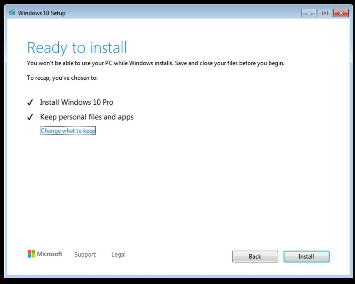The height and width of the screenshot is (284, 355).
Task: Click the To recap summary text
Action: 62,78
